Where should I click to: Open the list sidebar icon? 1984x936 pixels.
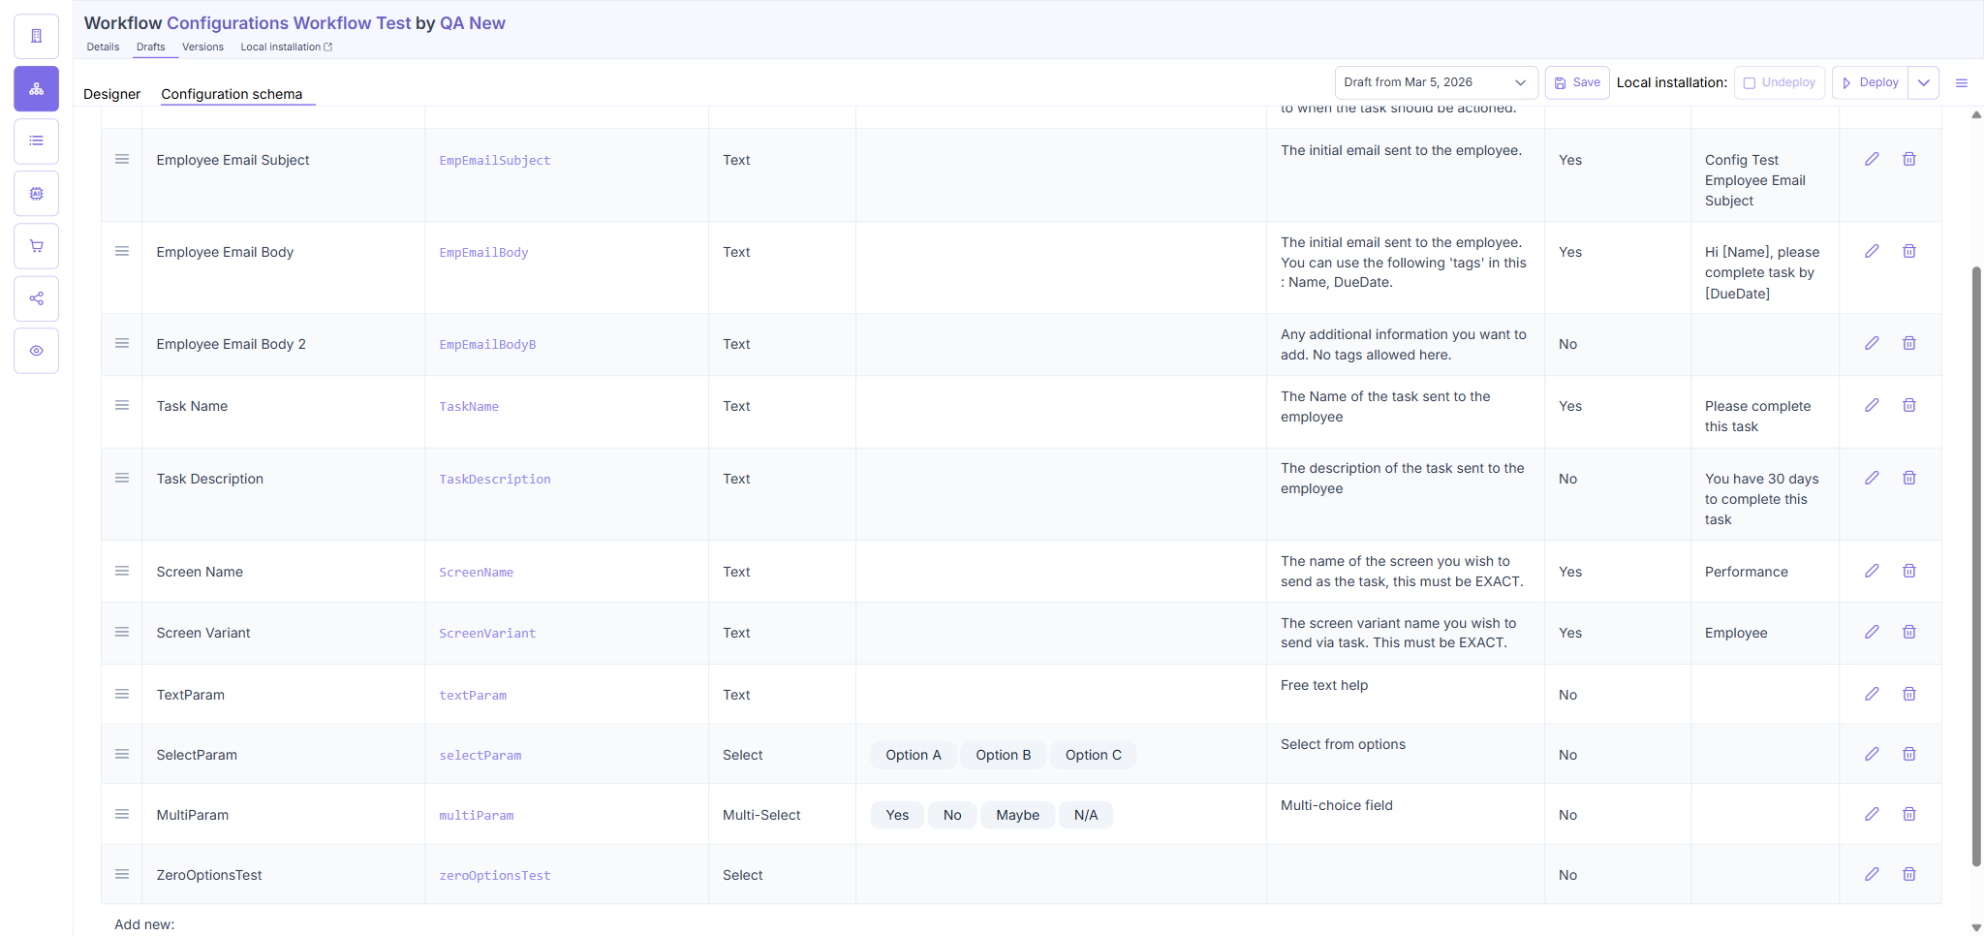(36, 141)
